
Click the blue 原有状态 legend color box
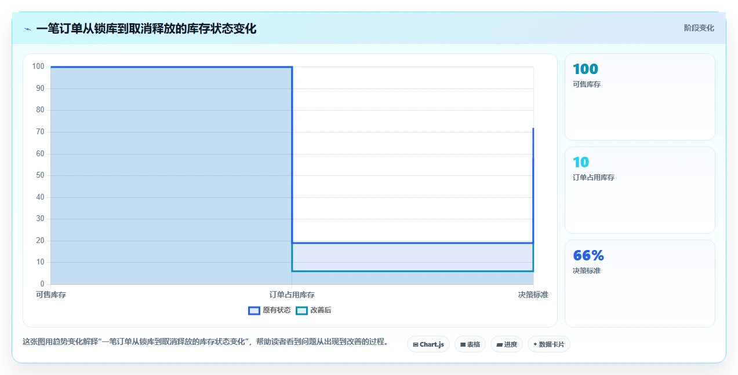coord(254,310)
